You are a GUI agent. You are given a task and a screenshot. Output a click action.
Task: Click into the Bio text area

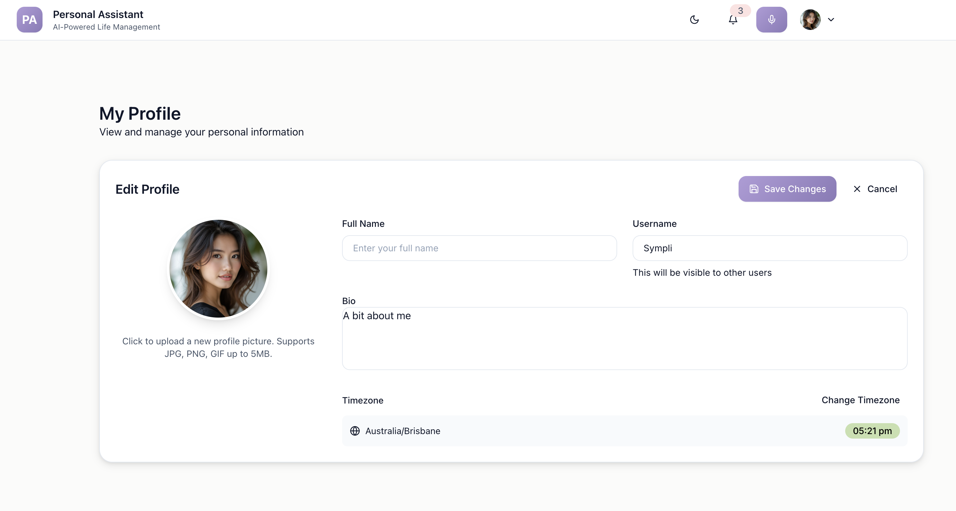(x=624, y=338)
